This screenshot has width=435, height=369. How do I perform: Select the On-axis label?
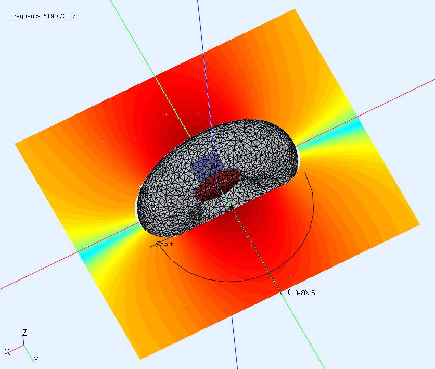[301, 292]
